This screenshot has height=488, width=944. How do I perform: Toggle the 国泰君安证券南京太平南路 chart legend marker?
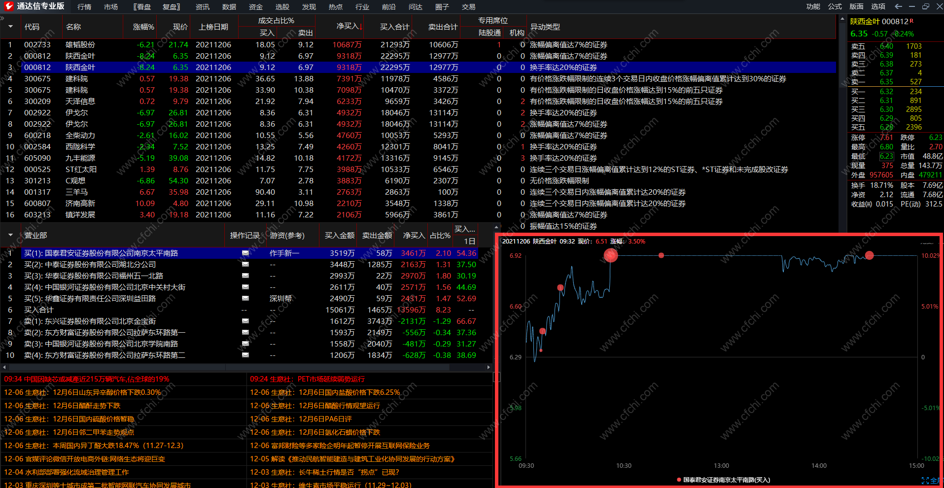pos(679,480)
